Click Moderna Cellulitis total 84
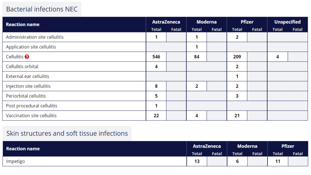The width and height of the screenshot is (311, 175). pyautogui.click(x=197, y=57)
